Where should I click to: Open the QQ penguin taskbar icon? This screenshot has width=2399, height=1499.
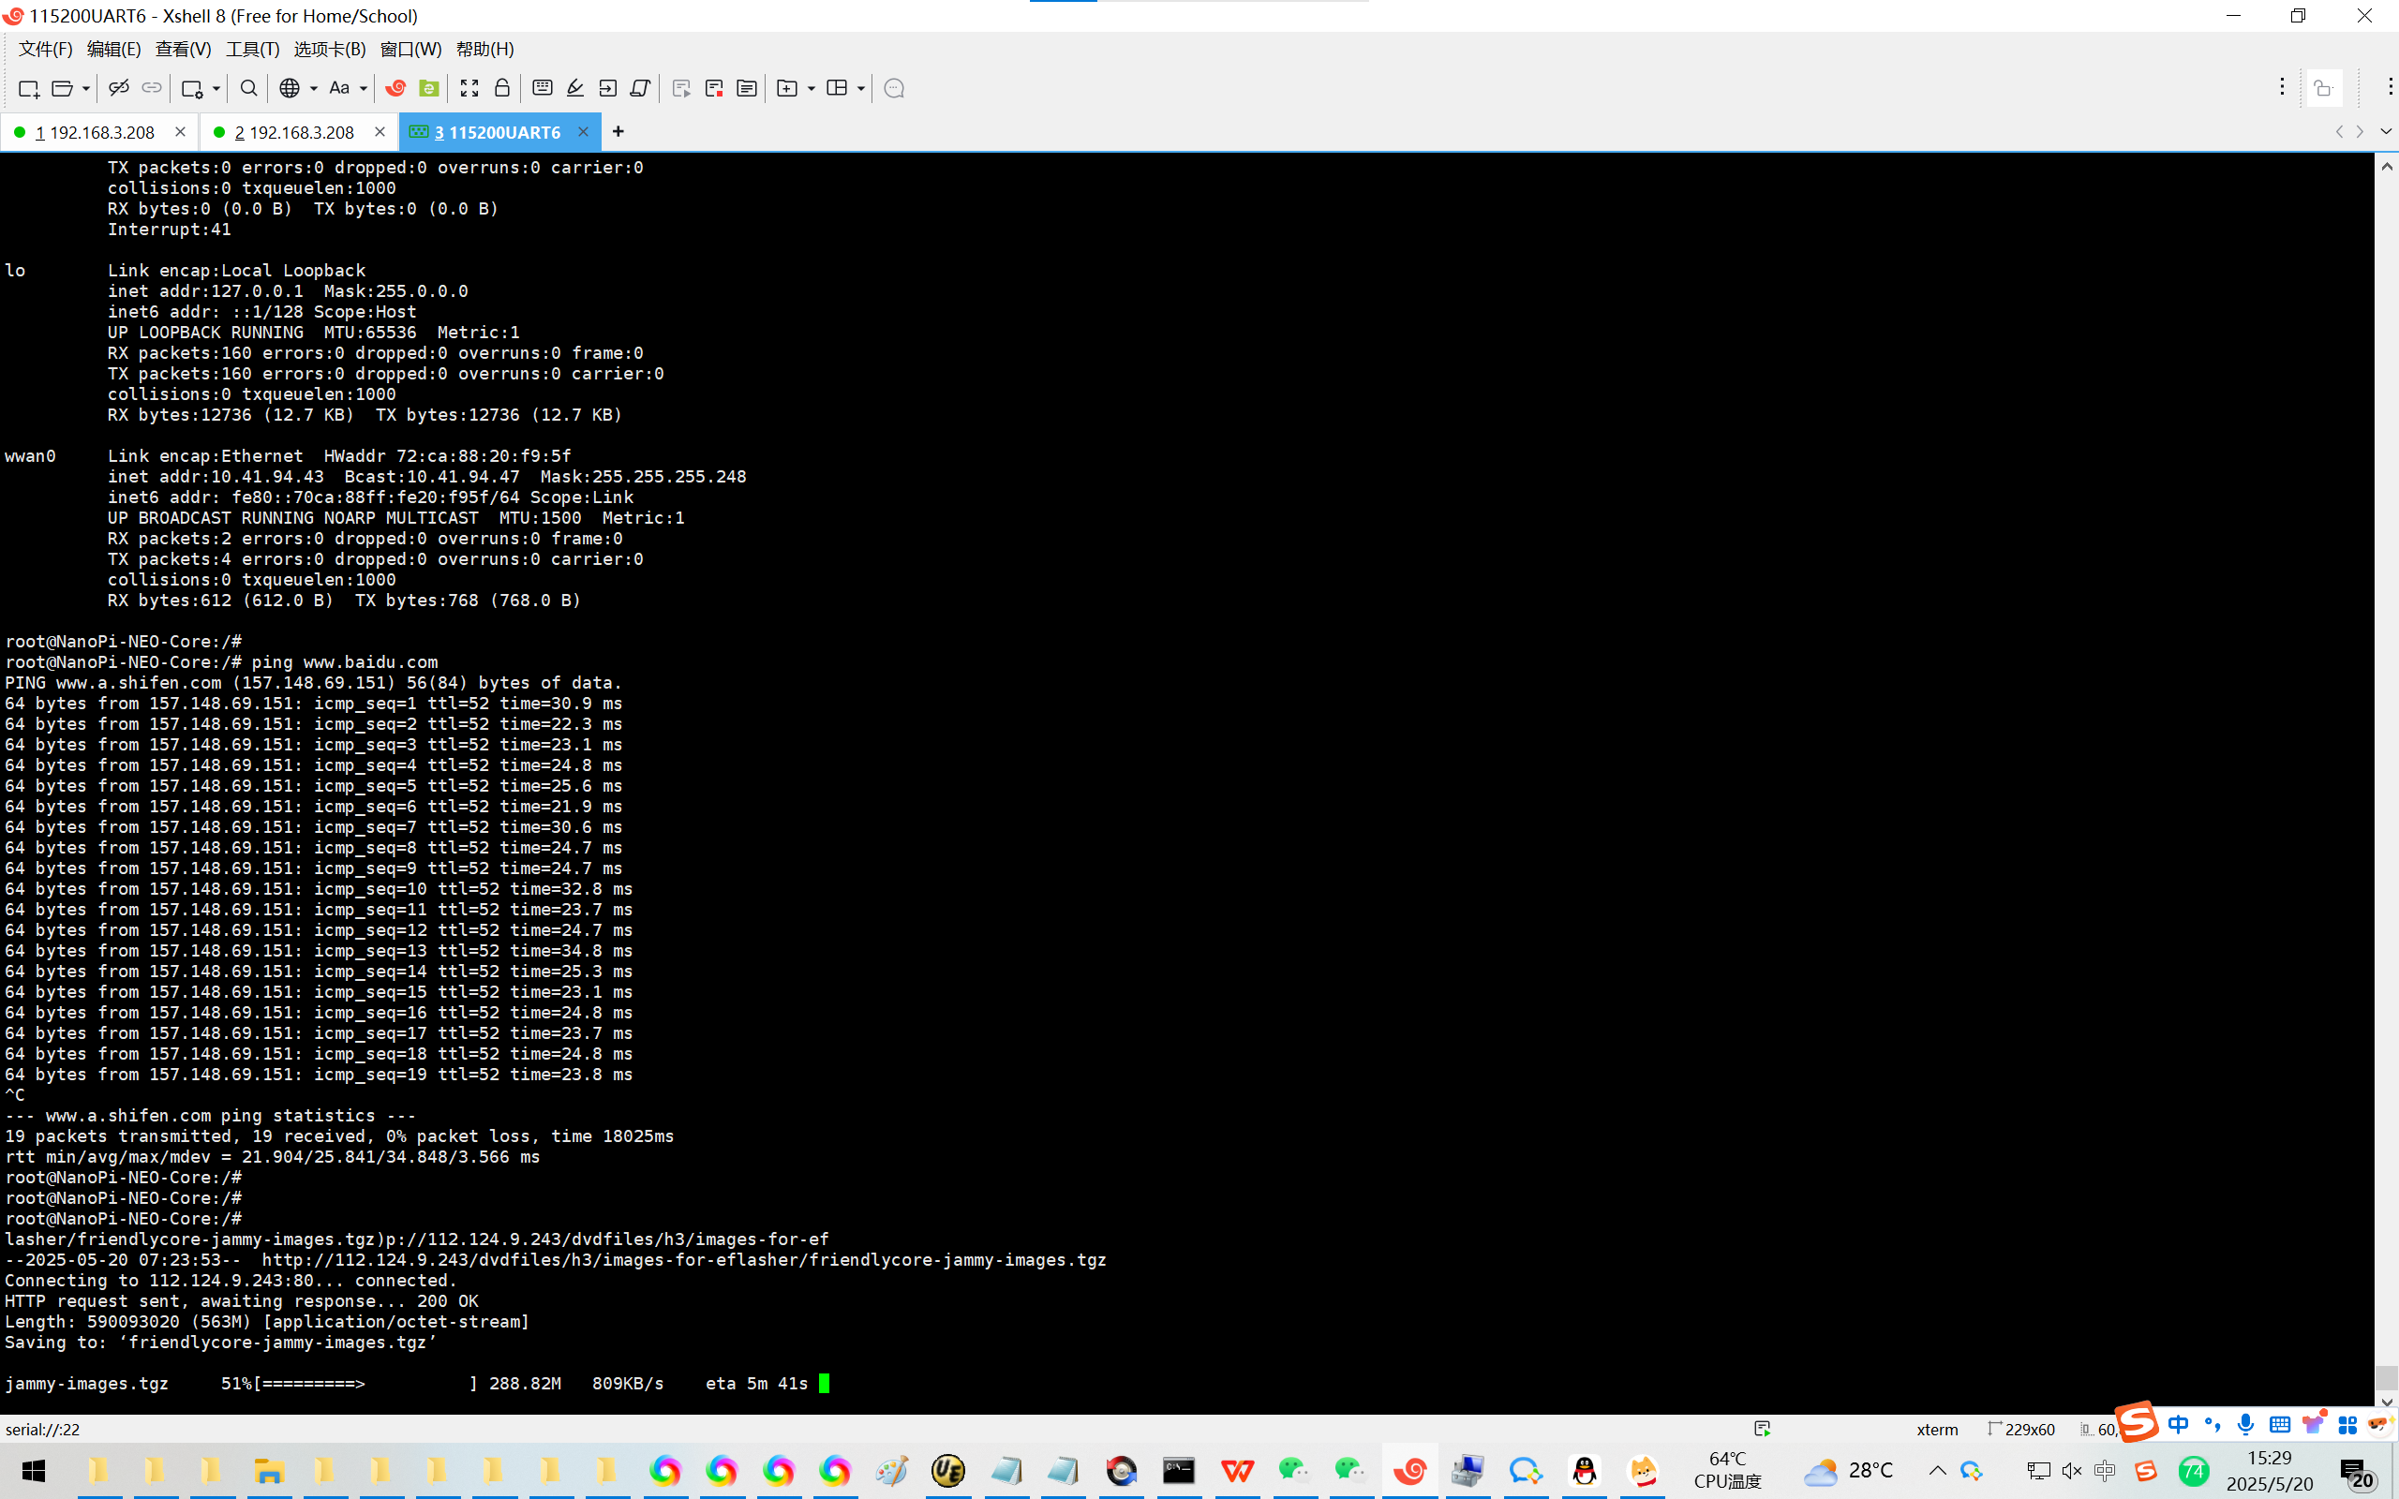[1586, 1471]
